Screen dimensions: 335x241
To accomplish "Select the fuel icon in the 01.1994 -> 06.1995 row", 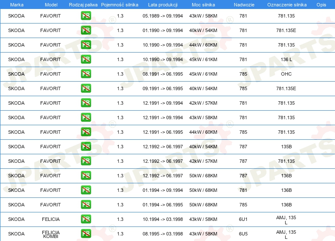I will point(86,204).
